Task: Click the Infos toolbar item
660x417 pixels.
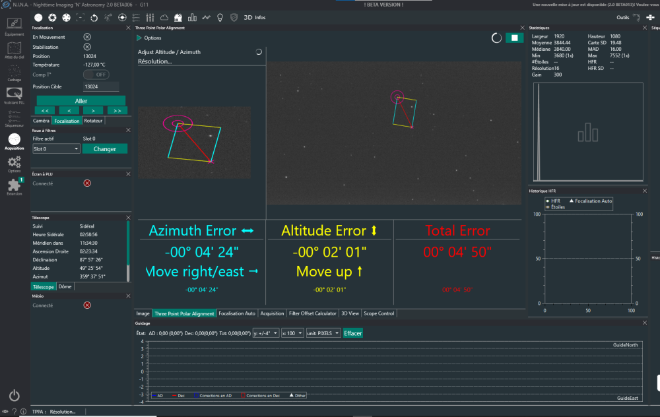Action: coord(260,18)
